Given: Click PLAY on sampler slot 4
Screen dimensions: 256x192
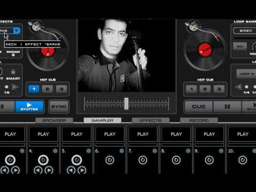Looking at the screenshot, I should tap(43, 134).
